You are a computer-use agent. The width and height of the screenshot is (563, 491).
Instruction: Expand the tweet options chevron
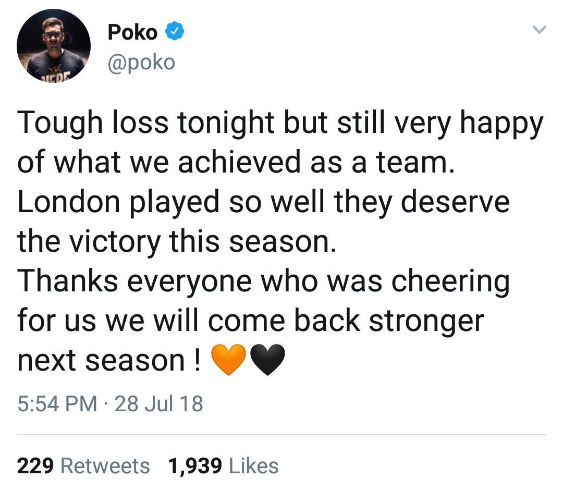click(538, 31)
